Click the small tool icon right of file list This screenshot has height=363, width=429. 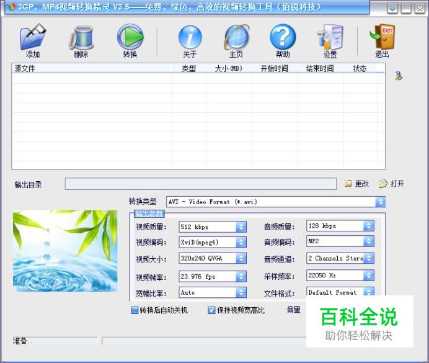pyautogui.click(x=399, y=76)
